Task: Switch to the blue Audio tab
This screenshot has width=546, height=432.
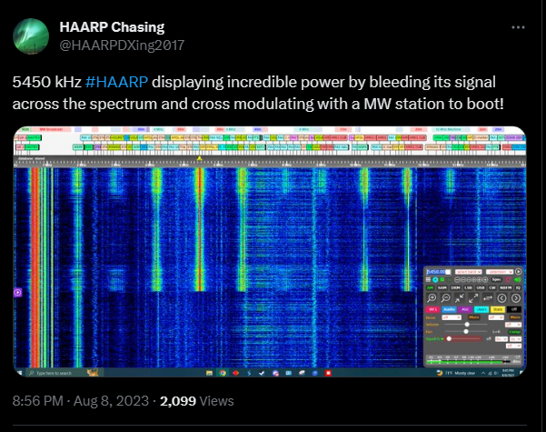Action: pyautogui.click(x=449, y=309)
